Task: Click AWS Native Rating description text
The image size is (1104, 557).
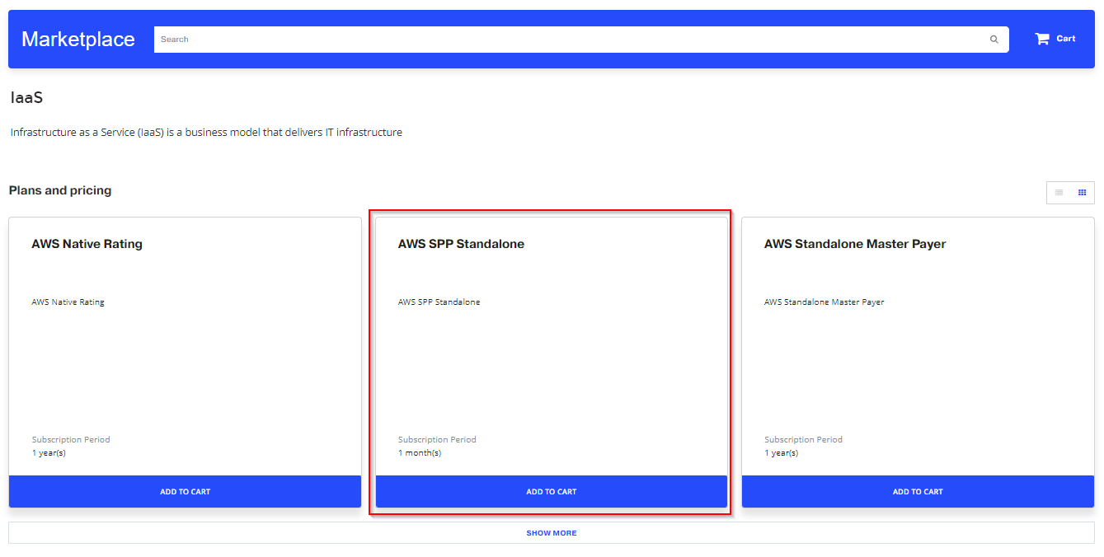Action: pos(68,302)
